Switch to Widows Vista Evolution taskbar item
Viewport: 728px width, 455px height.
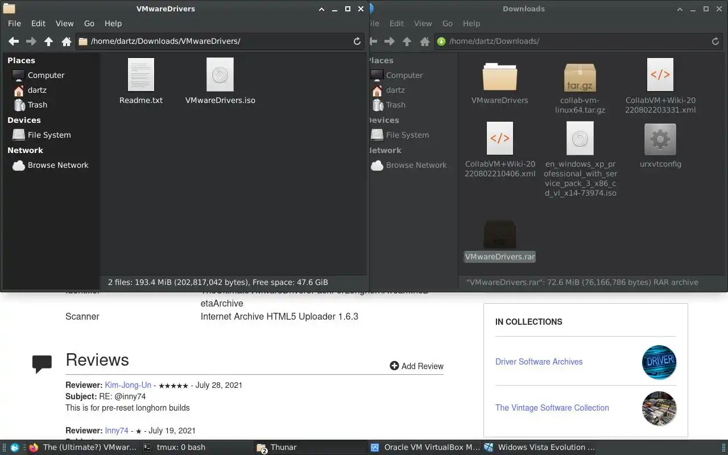point(539,448)
